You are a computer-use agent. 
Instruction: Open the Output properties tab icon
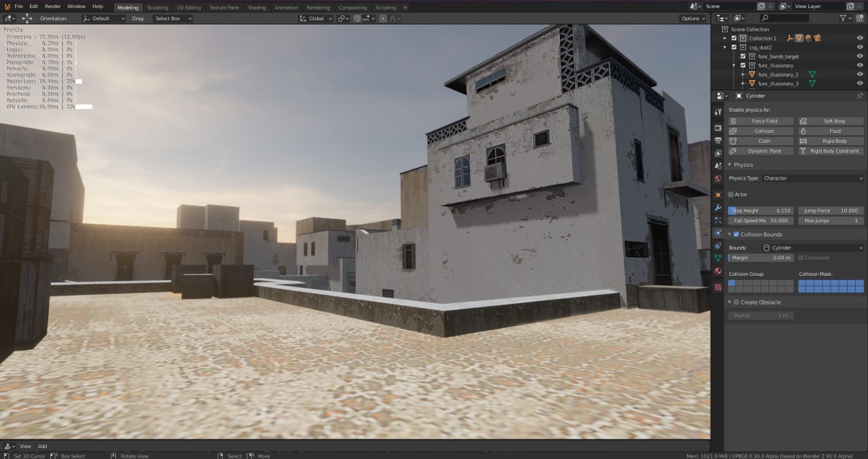pos(718,140)
